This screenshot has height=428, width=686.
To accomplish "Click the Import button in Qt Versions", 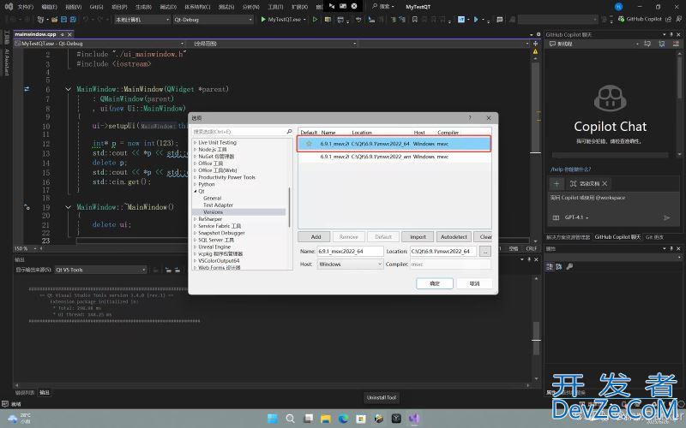I will click(418, 237).
